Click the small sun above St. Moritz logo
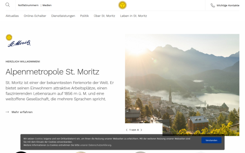 coord(9,38)
